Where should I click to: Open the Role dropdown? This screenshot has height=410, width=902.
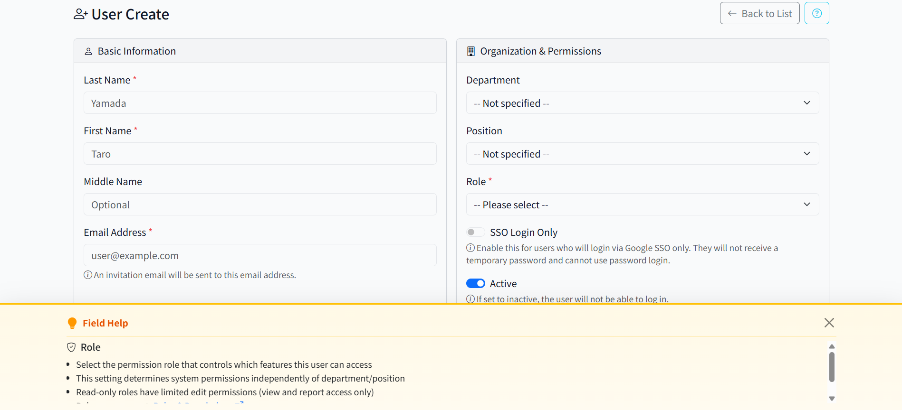[x=643, y=205]
